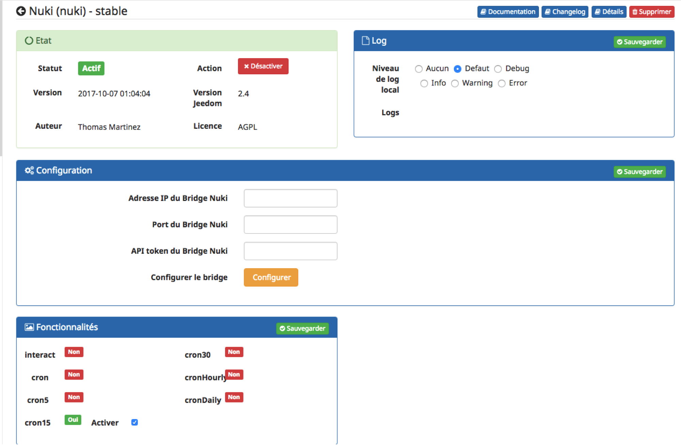681x446 pixels.
Task: Click the author name Thomas Martinez
Action: point(109,127)
